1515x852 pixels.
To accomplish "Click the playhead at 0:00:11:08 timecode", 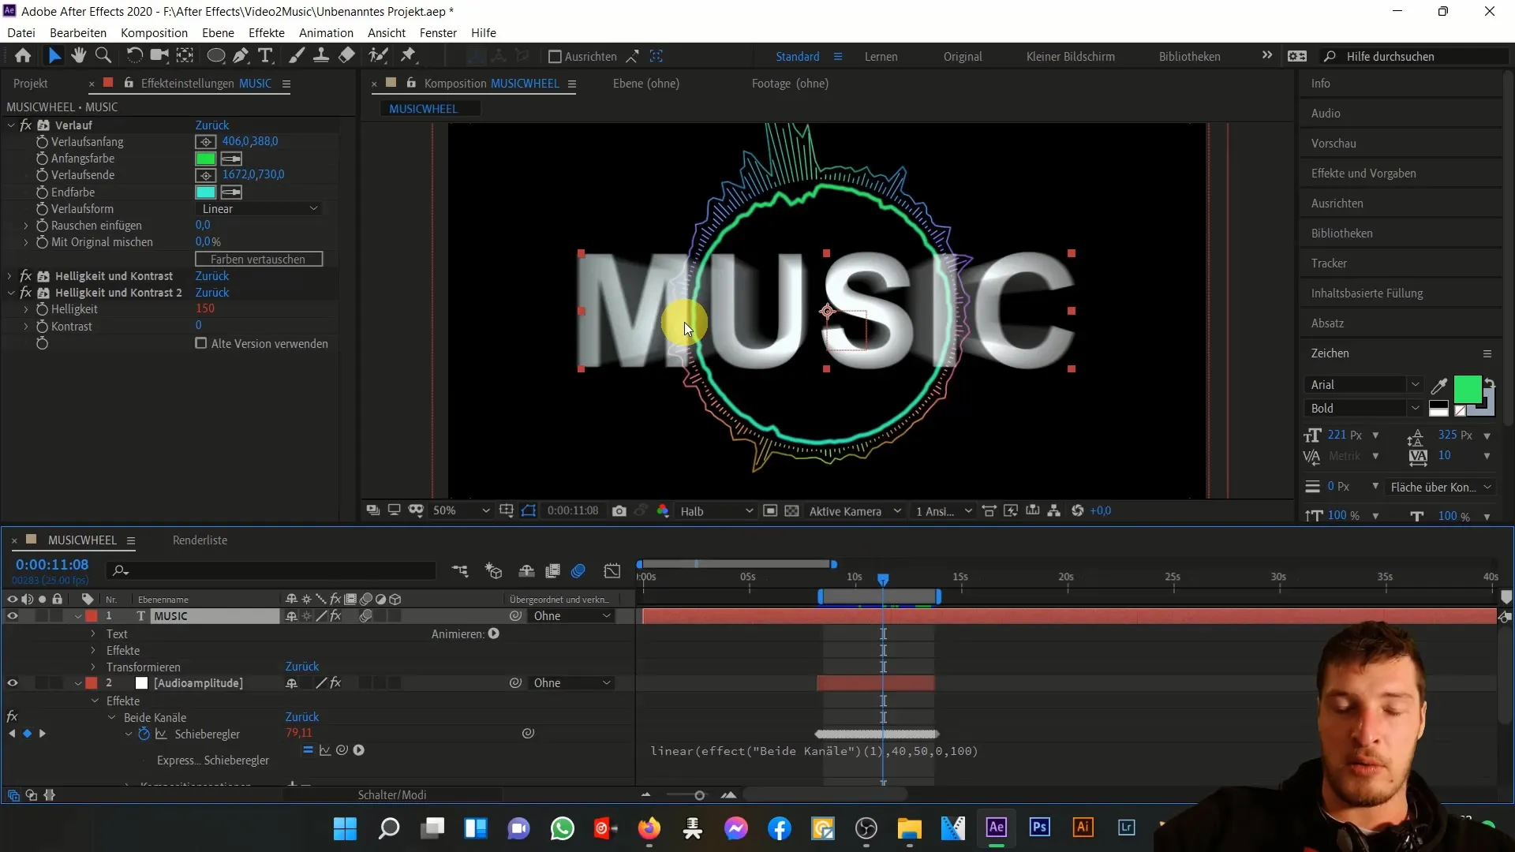I will pos(884,577).
